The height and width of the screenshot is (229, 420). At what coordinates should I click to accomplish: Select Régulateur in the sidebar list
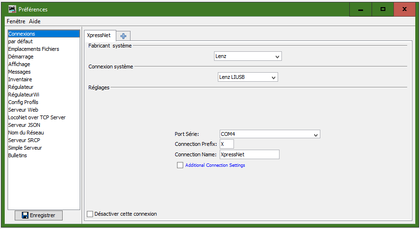pyautogui.click(x=44, y=87)
